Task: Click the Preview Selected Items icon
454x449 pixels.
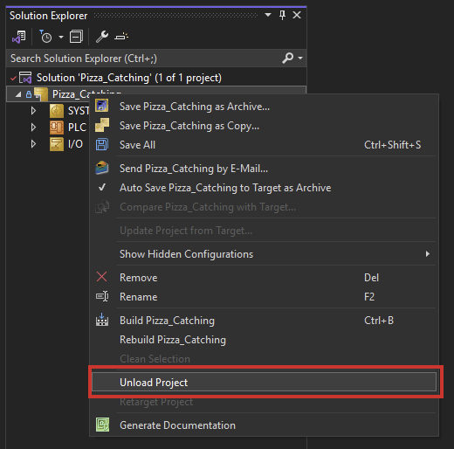Action: point(121,37)
